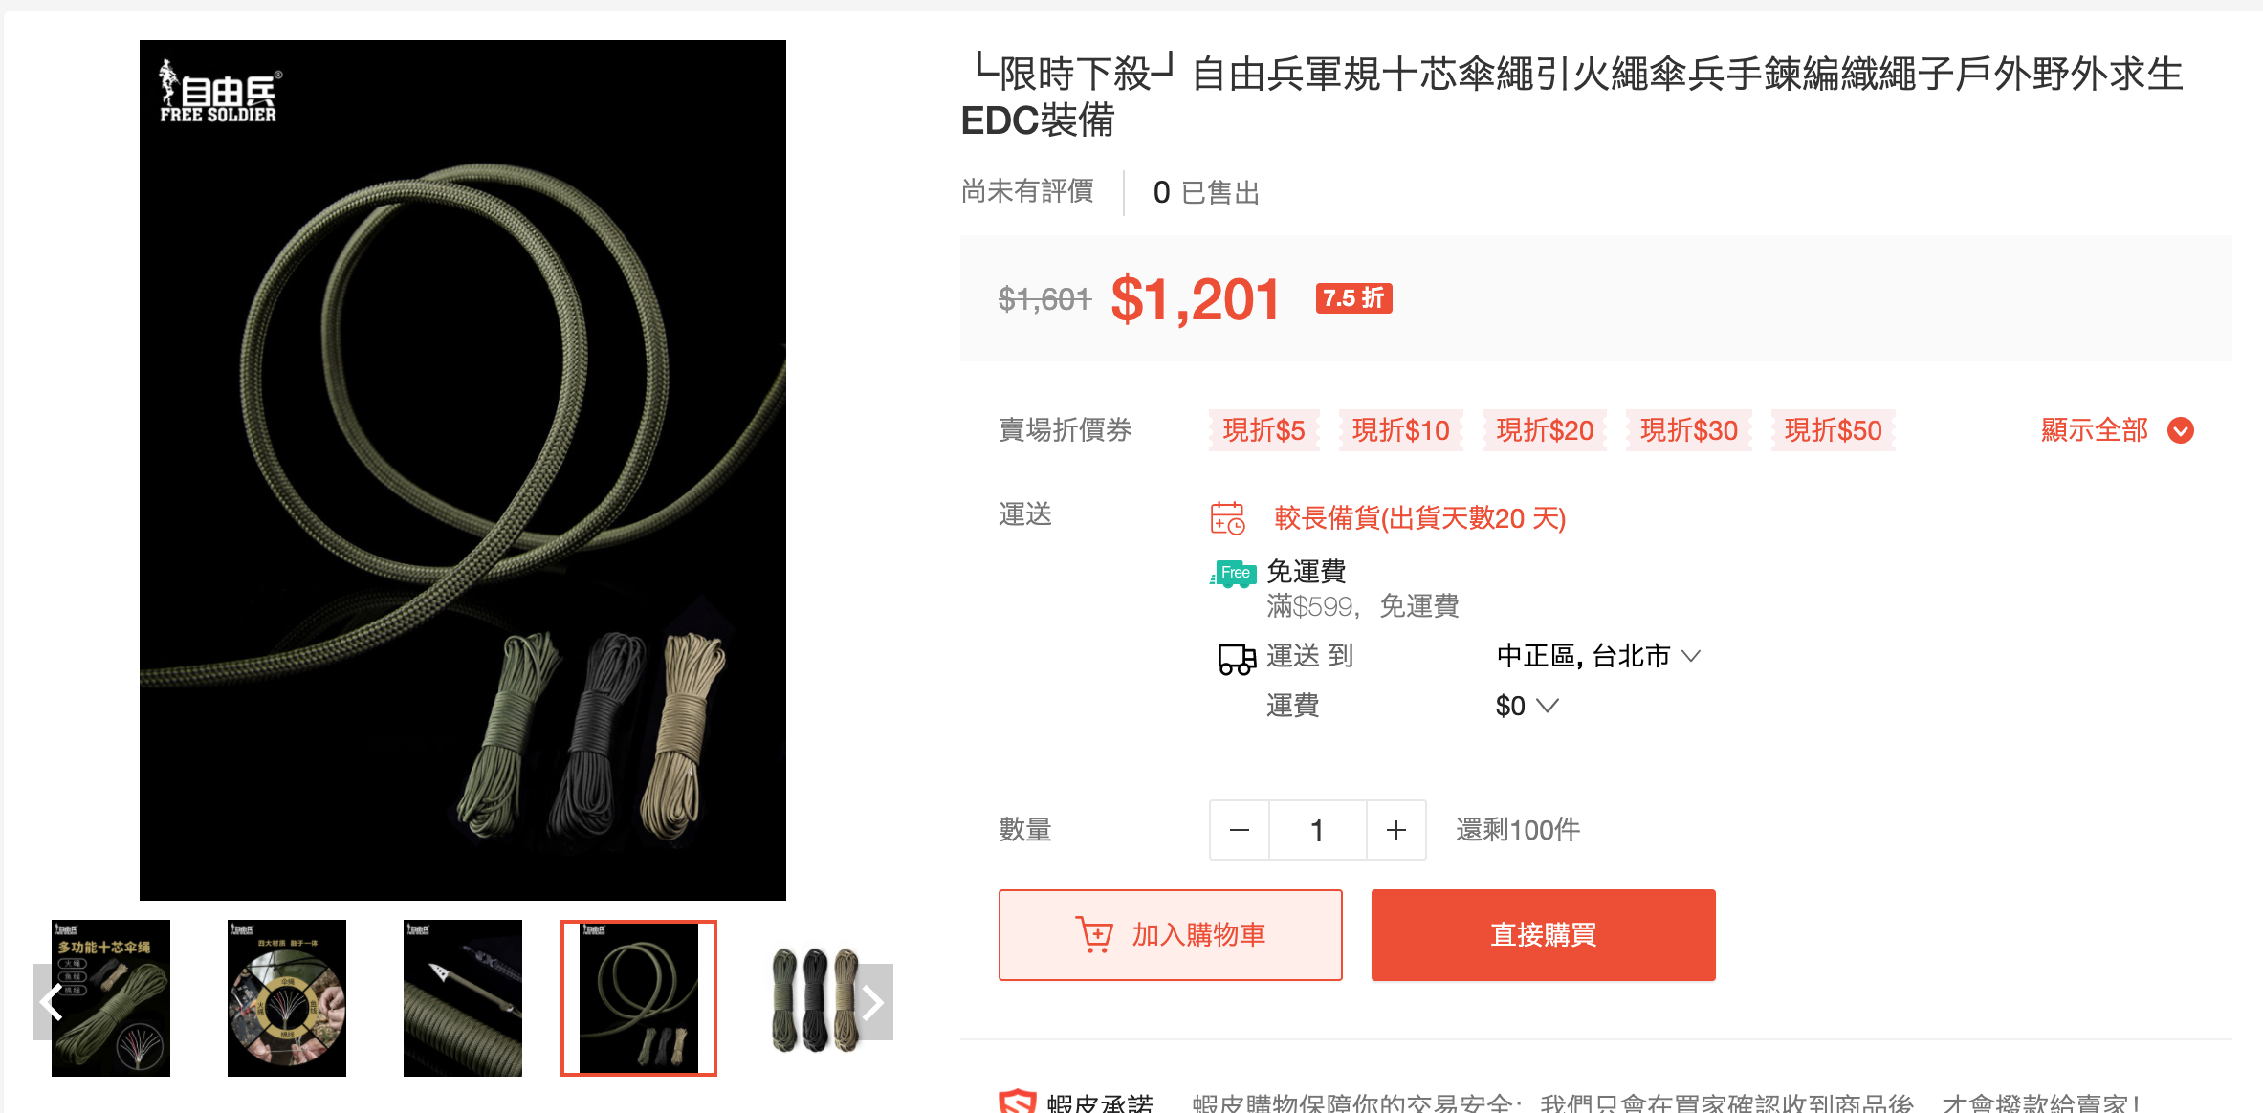
Task: Decrease quantity with the minus button
Action: click(1240, 830)
